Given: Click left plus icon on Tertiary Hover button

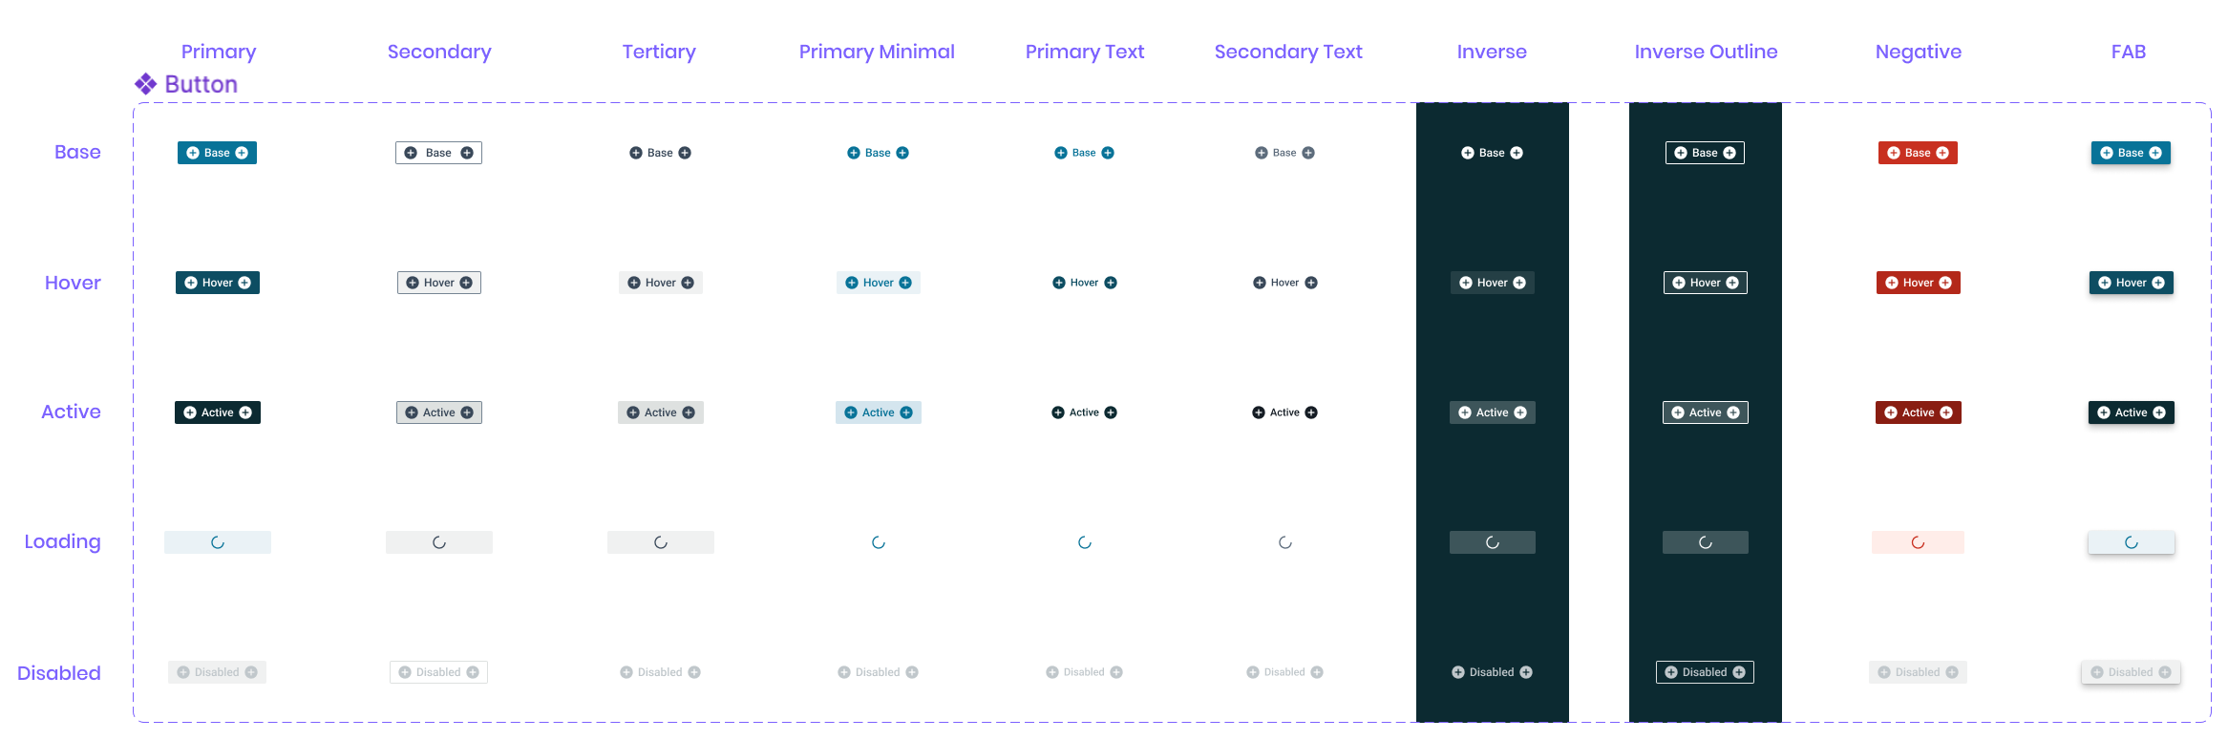Looking at the screenshot, I should tap(634, 283).
